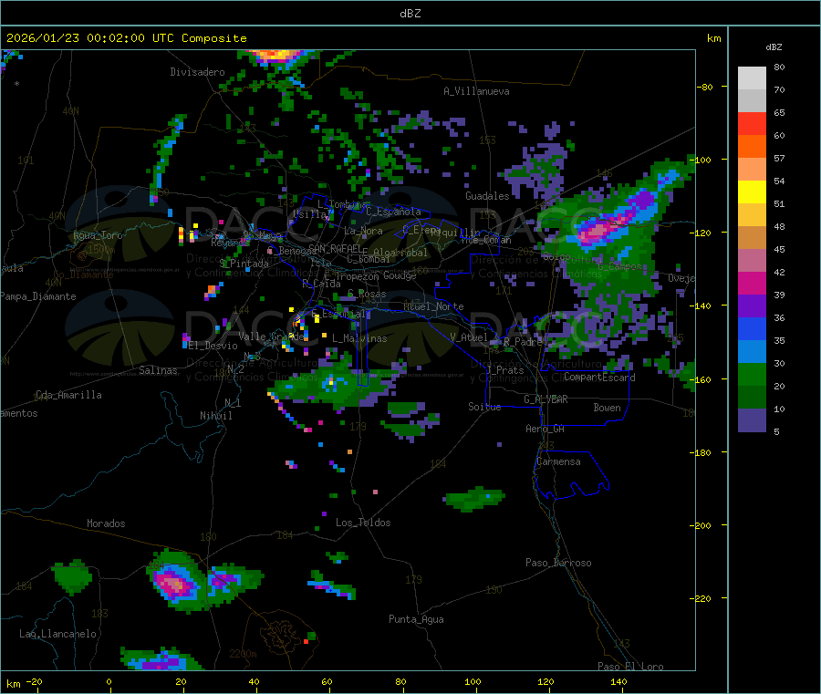Screen dimensions: 821x694
Task: Click the 0 km horizontal axis label
Action: tap(109, 681)
